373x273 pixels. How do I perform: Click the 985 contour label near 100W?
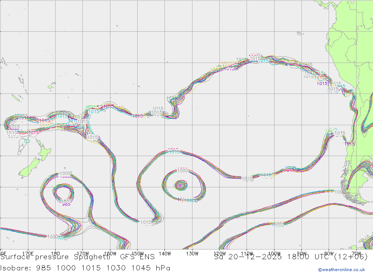tap(278, 224)
